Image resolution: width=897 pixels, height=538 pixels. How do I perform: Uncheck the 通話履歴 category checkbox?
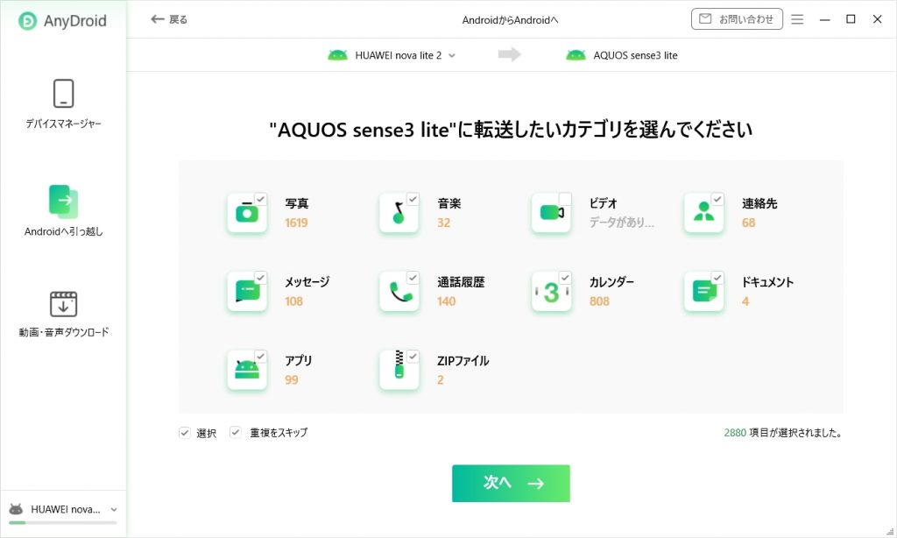[x=413, y=278]
